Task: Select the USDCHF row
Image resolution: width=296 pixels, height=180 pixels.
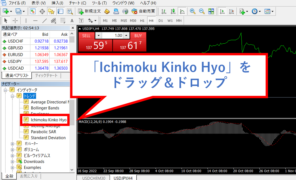Action: click(35, 41)
